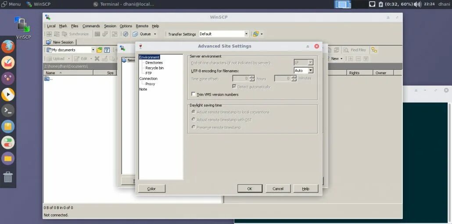The image size is (452, 224).
Task: Click the green open-directory folder icon
Action: pyautogui.click(x=100, y=50)
